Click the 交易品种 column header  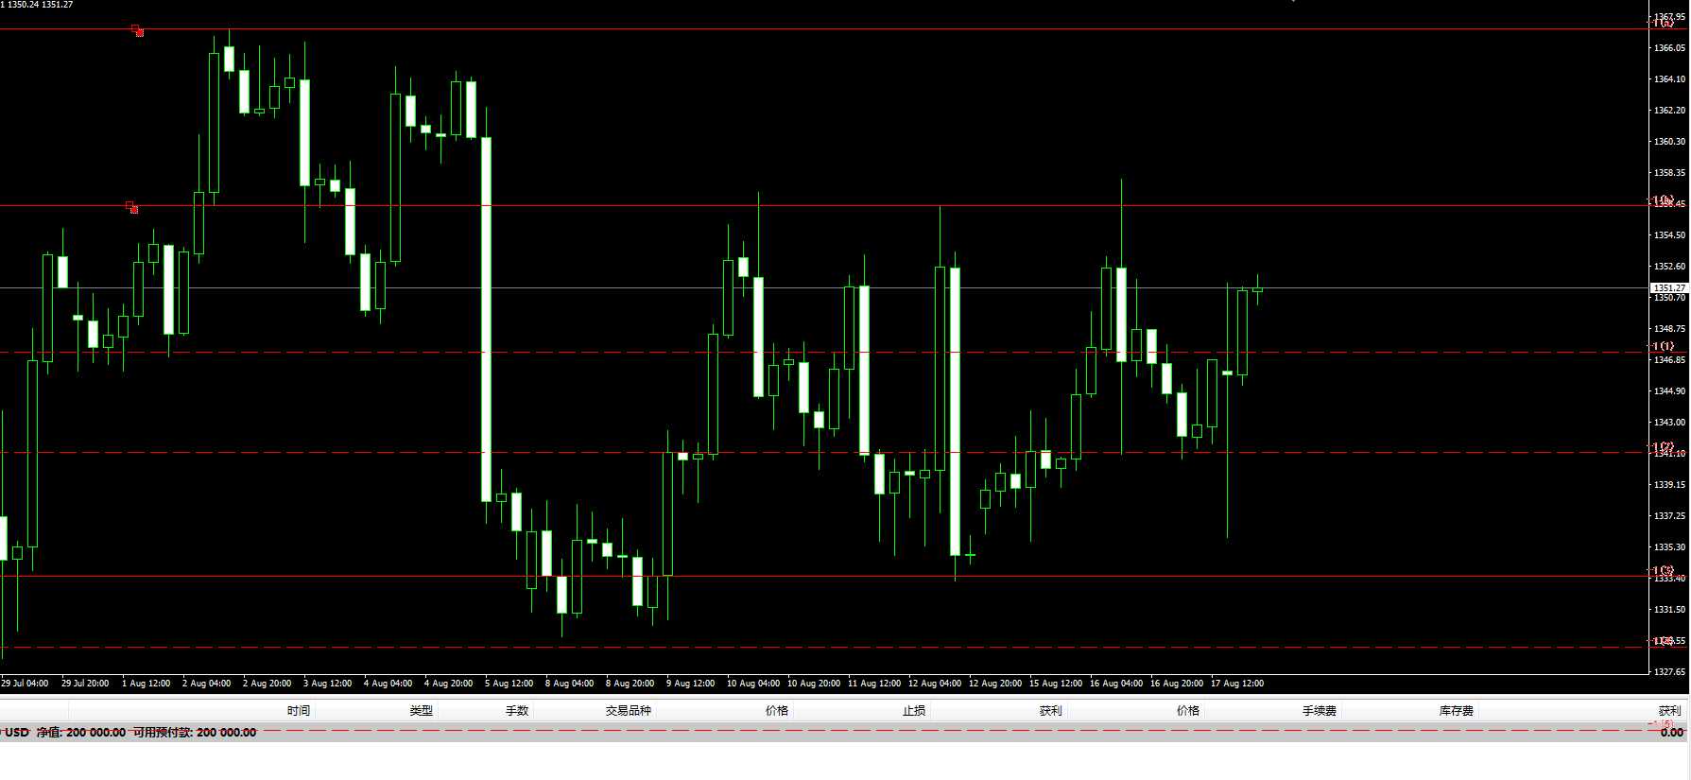point(629,711)
